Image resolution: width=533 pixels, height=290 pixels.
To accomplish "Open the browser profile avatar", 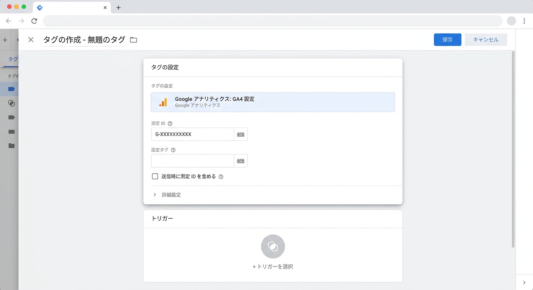I will (511, 21).
